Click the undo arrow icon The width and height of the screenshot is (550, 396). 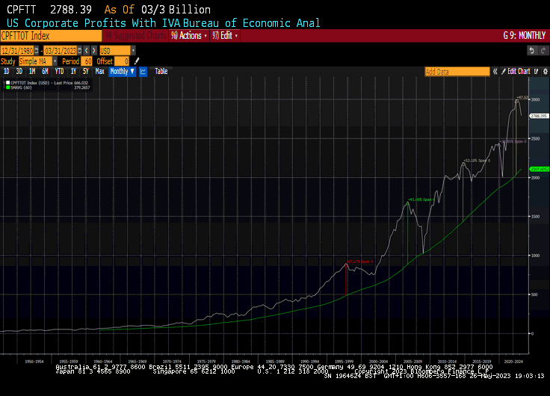533,50
